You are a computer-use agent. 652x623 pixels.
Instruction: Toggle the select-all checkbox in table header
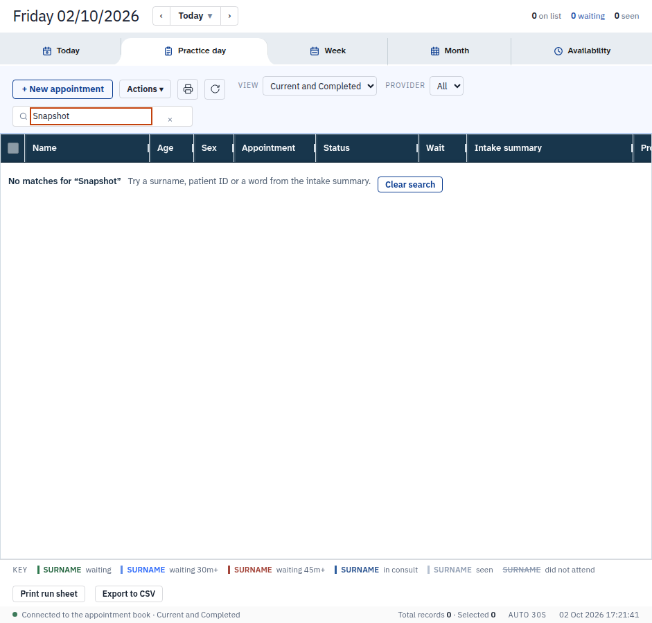(x=13, y=148)
